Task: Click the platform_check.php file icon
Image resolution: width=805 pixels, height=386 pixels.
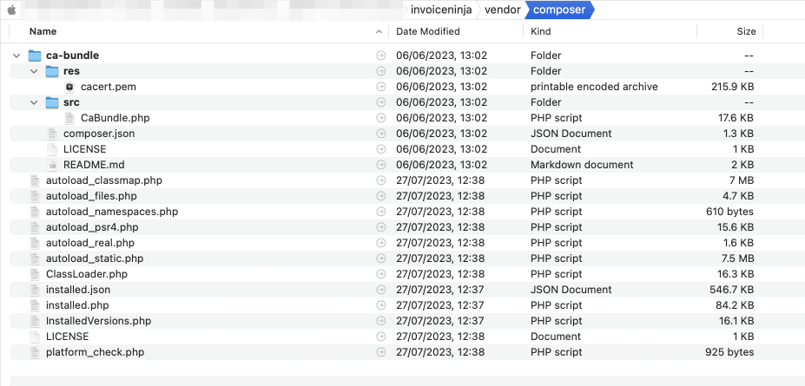Action: click(35, 352)
